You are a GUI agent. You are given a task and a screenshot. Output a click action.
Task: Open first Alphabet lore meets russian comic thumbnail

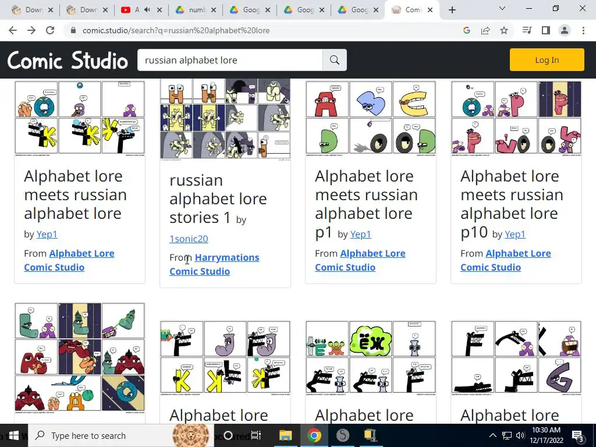coord(80,118)
